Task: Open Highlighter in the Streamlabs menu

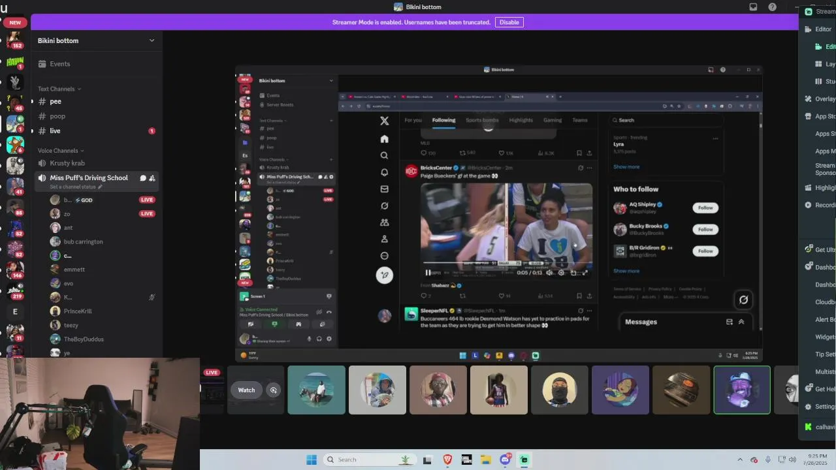Action: click(819, 188)
